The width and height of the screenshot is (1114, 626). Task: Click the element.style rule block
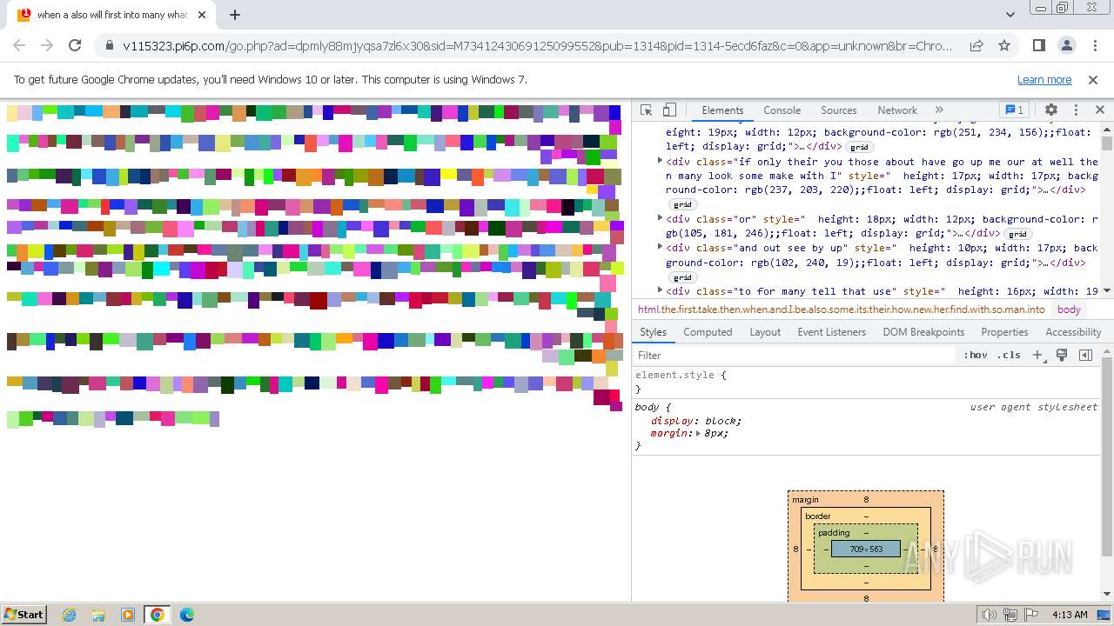[x=867, y=382]
